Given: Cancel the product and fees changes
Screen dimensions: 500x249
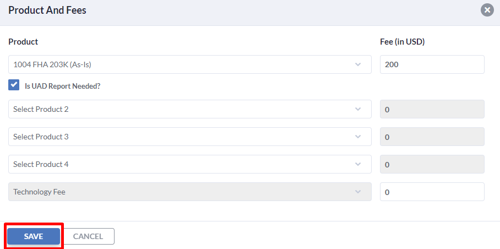Looking at the screenshot, I should click(88, 236).
